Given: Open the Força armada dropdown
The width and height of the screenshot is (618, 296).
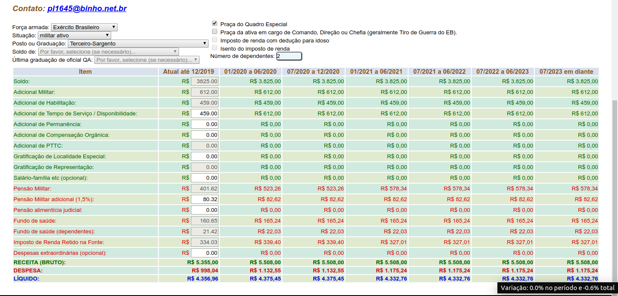Looking at the screenshot, I should (84, 27).
